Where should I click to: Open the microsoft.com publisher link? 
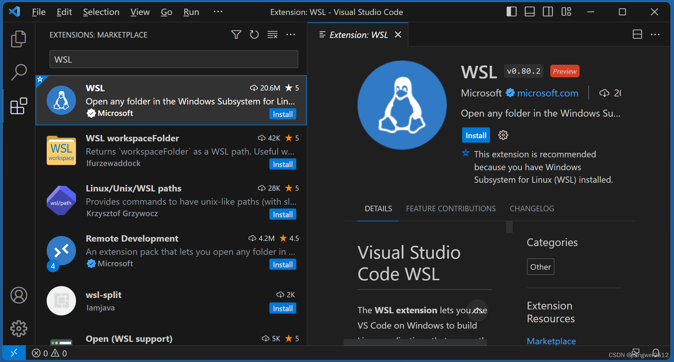(x=547, y=93)
